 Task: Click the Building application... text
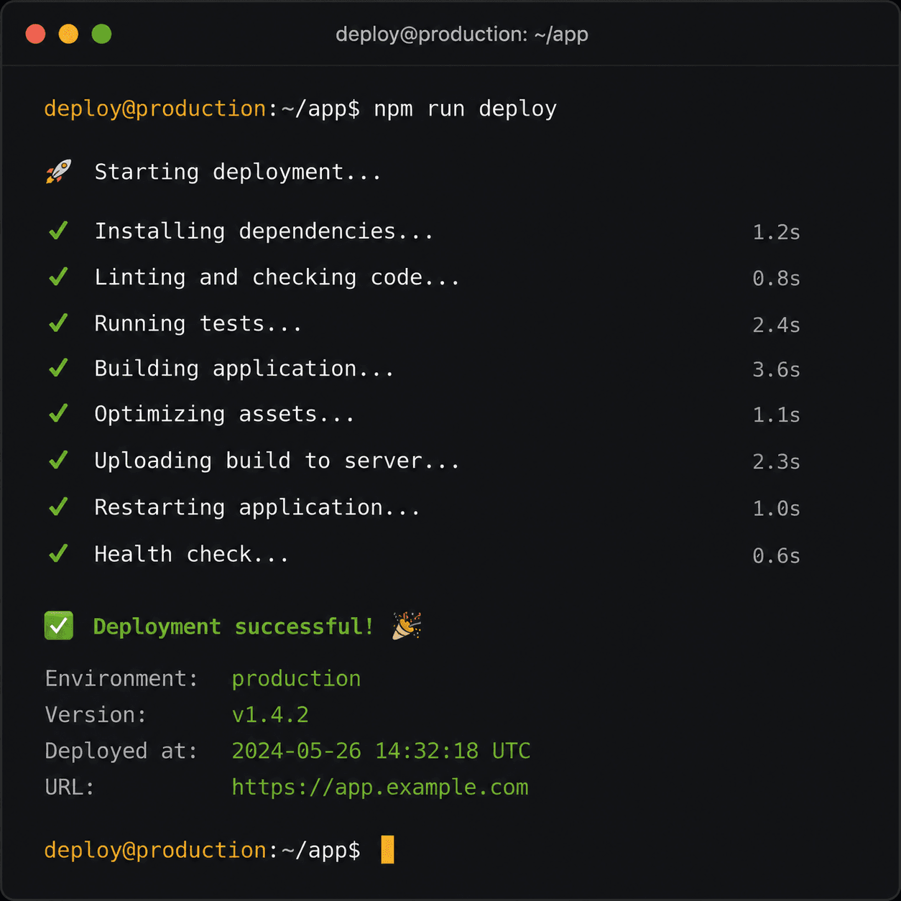tap(244, 369)
